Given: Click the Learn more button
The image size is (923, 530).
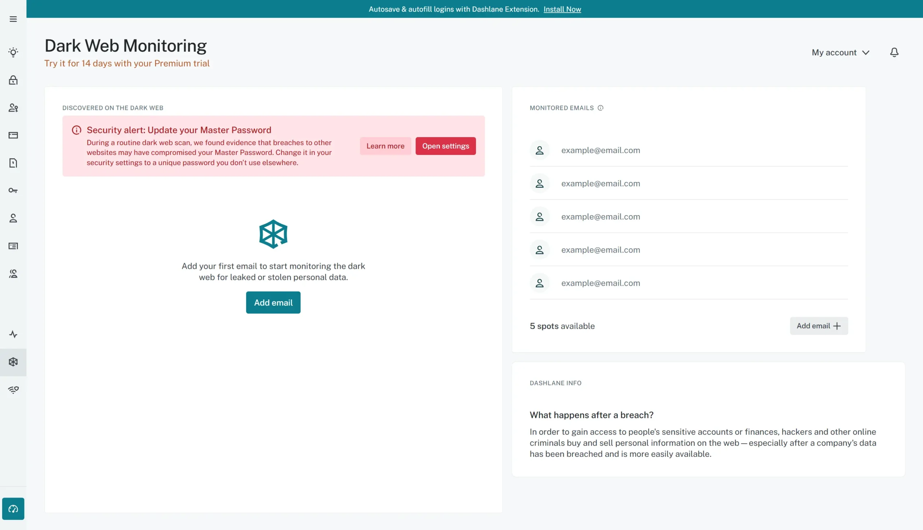Looking at the screenshot, I should (x=385, y=146).
